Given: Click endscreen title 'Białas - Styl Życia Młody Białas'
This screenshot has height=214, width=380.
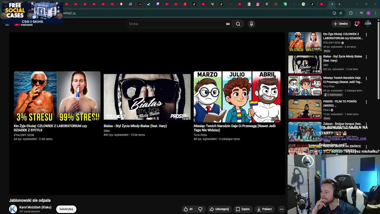Looking at the screenshot, I should click(135, 126).
